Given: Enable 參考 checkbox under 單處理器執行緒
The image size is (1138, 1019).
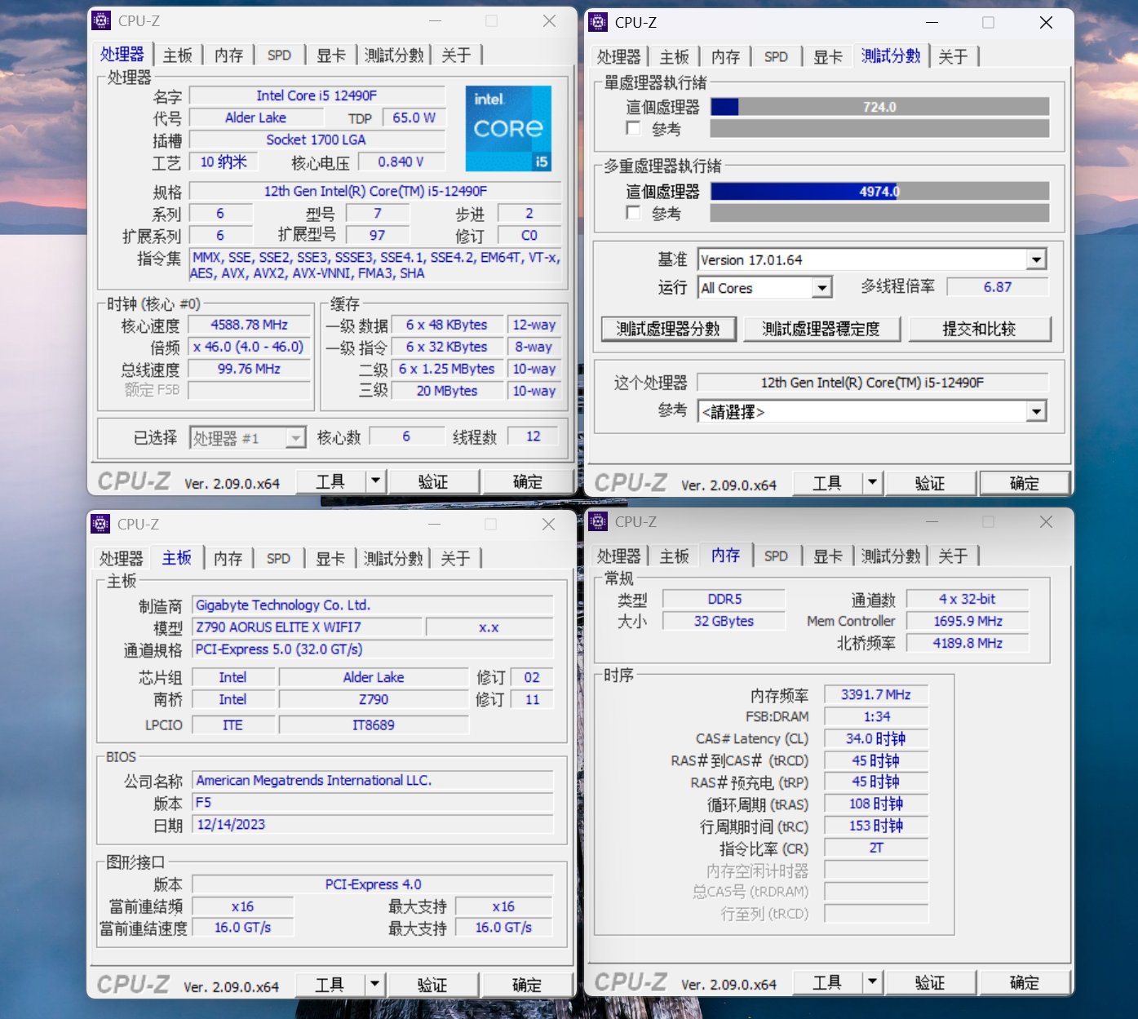Looking at the screenshot, I should click(x=633, y=128).
